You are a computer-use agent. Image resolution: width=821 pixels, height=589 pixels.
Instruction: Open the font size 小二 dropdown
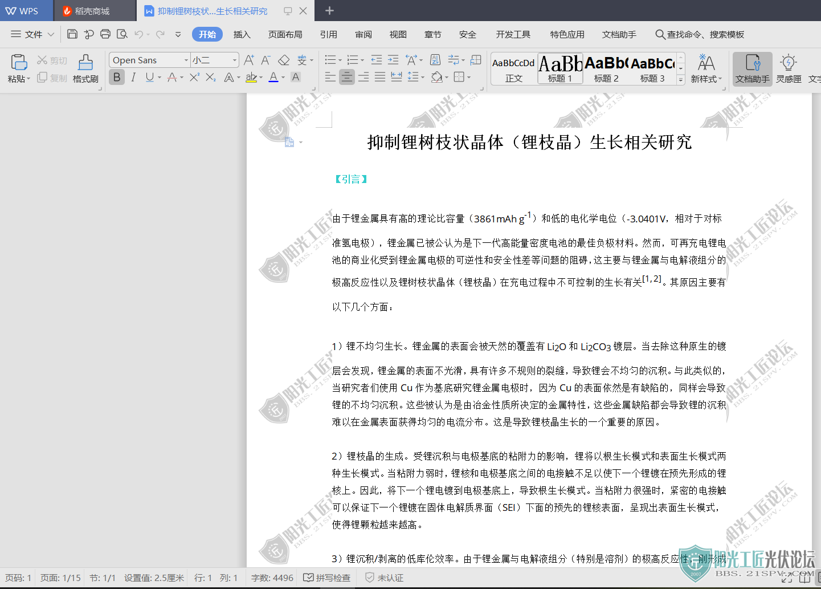click(235, 60)
